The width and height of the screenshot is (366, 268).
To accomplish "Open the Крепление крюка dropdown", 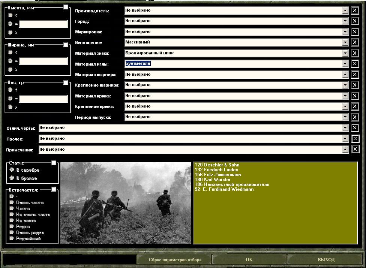I will [x=345, y=106].
